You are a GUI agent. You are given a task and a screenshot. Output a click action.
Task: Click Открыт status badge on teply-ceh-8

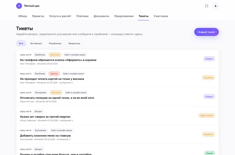pyautogui.click(x=209, y=59)
